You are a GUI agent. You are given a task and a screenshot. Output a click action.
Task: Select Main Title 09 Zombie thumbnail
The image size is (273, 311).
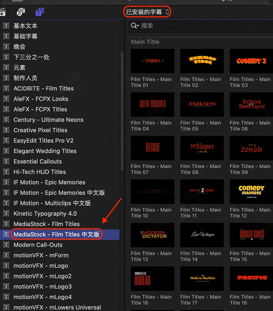tap(251, 148)
